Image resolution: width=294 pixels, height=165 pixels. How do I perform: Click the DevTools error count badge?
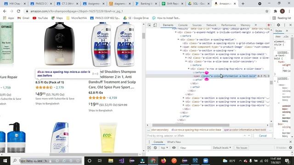pos(270,25)
